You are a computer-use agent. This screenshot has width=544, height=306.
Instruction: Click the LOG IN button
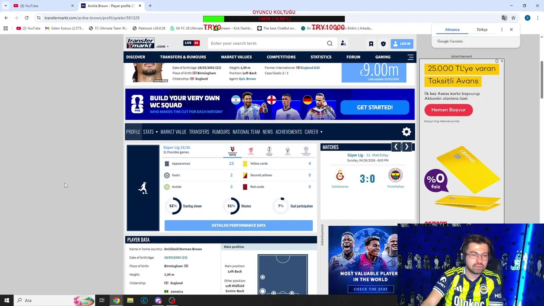[402, 43]
